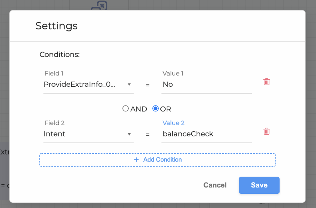316x208 pixels.
Task: Click the equals sign in the Intent condition
Action: tap(147, 134)
